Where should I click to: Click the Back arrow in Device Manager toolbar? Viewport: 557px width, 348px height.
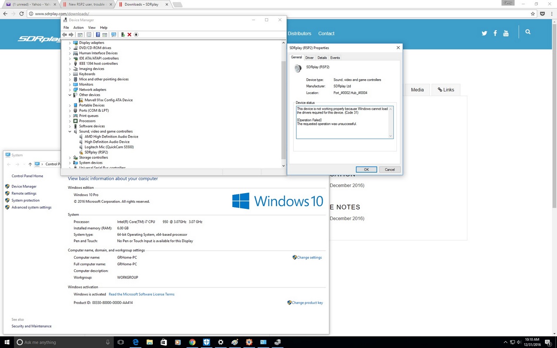[64, 34]
